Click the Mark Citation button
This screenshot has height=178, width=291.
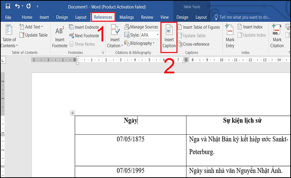pos(277,36)
